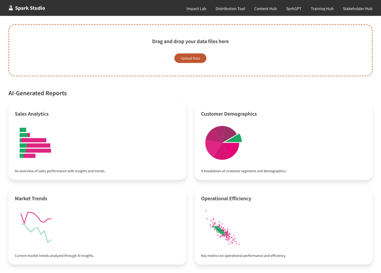381x273 pixels.
Task: Go to the Distribution Tool page
Action: pyautogui.click(x=230, y=9)
